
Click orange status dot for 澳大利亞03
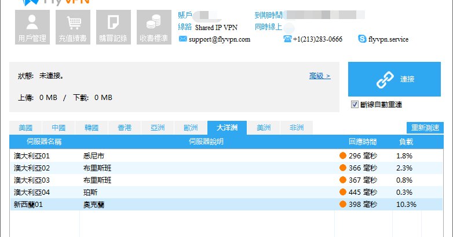click(343, 180)
